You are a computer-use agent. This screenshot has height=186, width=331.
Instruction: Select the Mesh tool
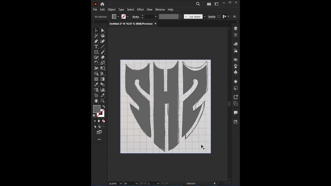tap(96, 79)
